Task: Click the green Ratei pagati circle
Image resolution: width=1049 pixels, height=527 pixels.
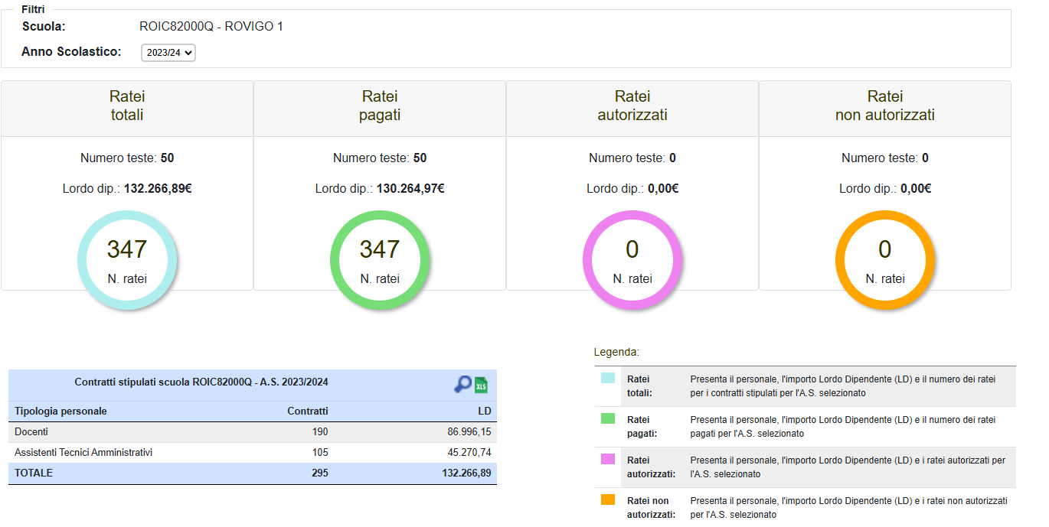Action: pyautogui.click(x=380, y=260)
